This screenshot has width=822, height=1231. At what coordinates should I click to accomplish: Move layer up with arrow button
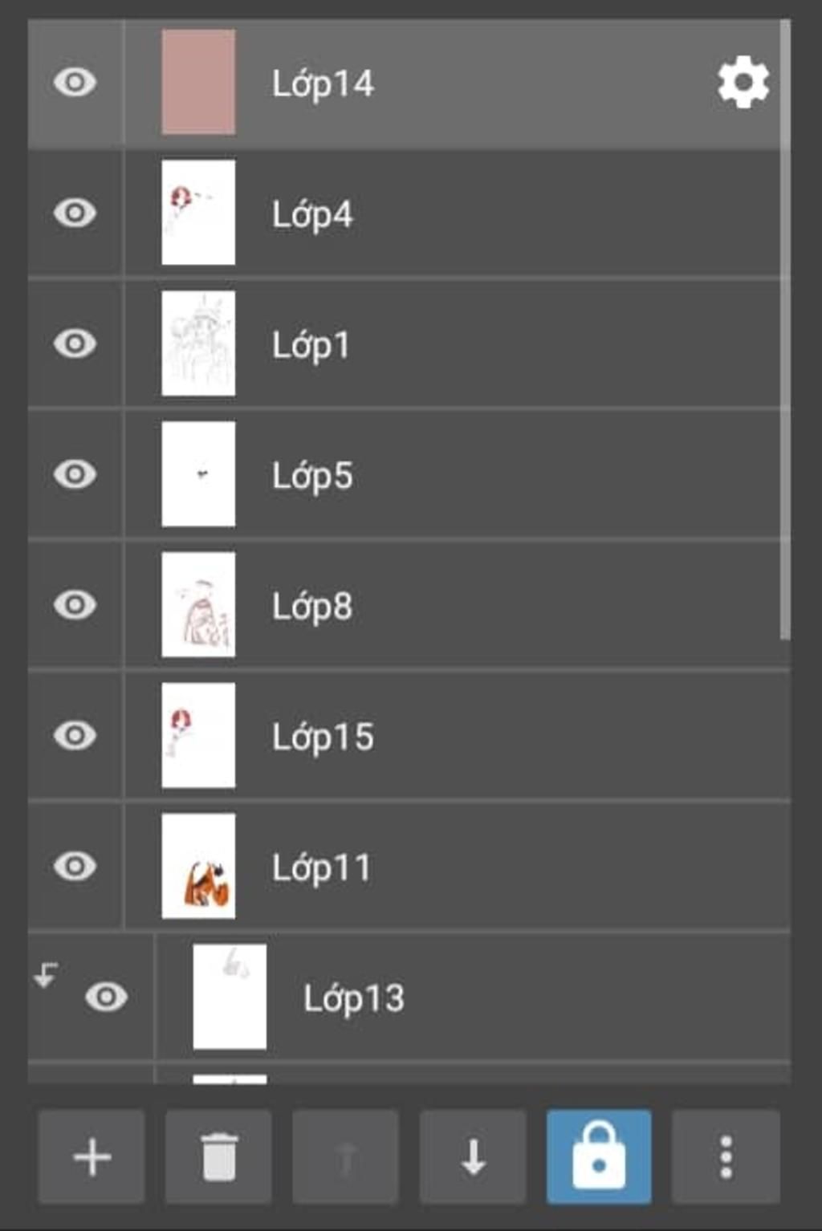tap(345, 1156)
